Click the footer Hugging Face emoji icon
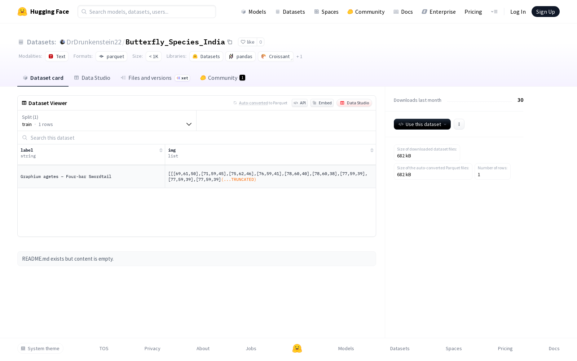 point(297,348)
